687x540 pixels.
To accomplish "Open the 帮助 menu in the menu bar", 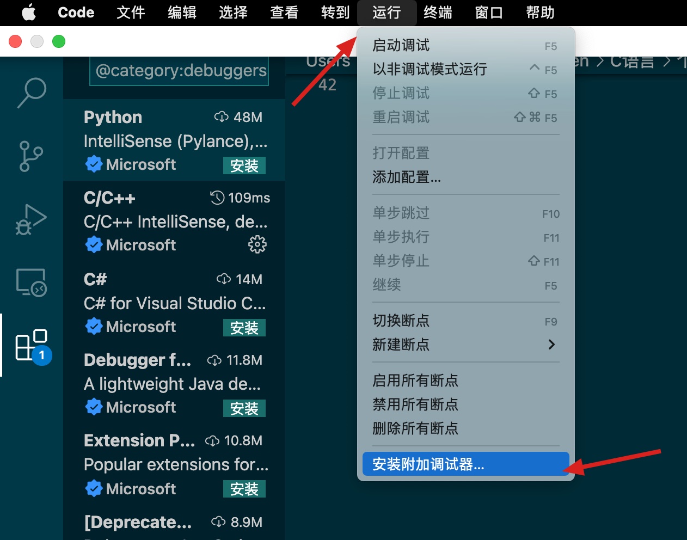I will coord(540,13).
